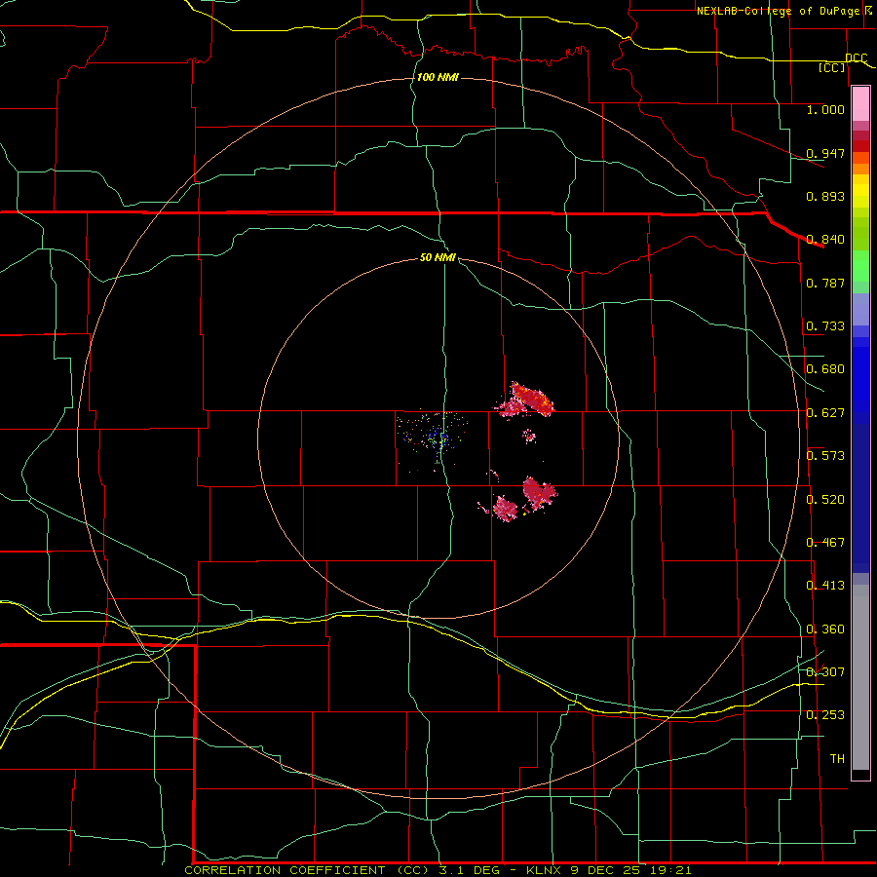Click the 0.787 color scale value

point(825,283)
